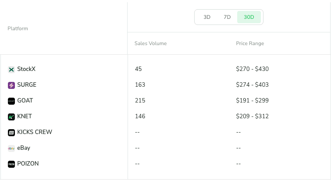Image resolution: width=331 pixels, height=180 pixels.
Task: Switch to the 3D time range
Action: click(207, 17)
